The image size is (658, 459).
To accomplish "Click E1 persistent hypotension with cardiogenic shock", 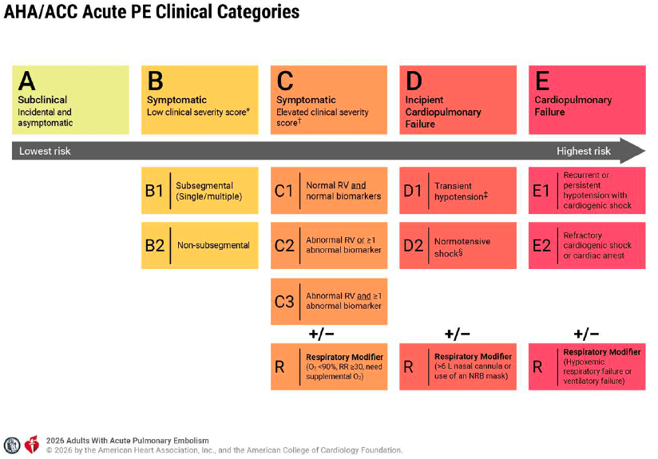I will pos(587,191).
